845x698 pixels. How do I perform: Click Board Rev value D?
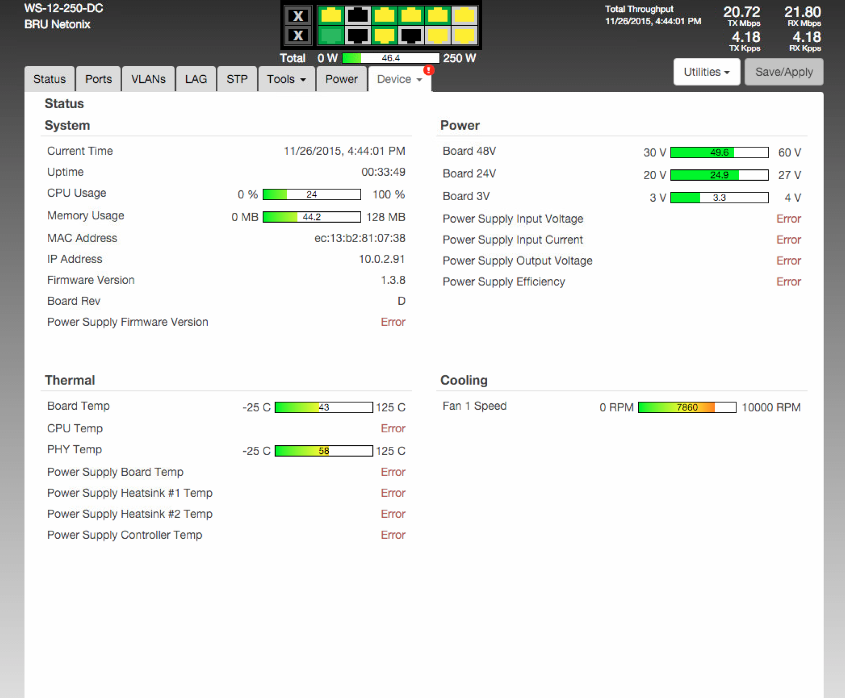402,301
